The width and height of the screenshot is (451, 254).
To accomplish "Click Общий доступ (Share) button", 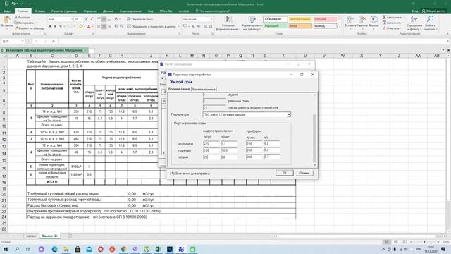I will click(x=433, y=11).
